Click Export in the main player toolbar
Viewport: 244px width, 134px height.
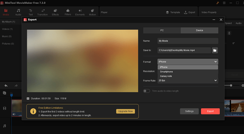click(x=189, y=12)
